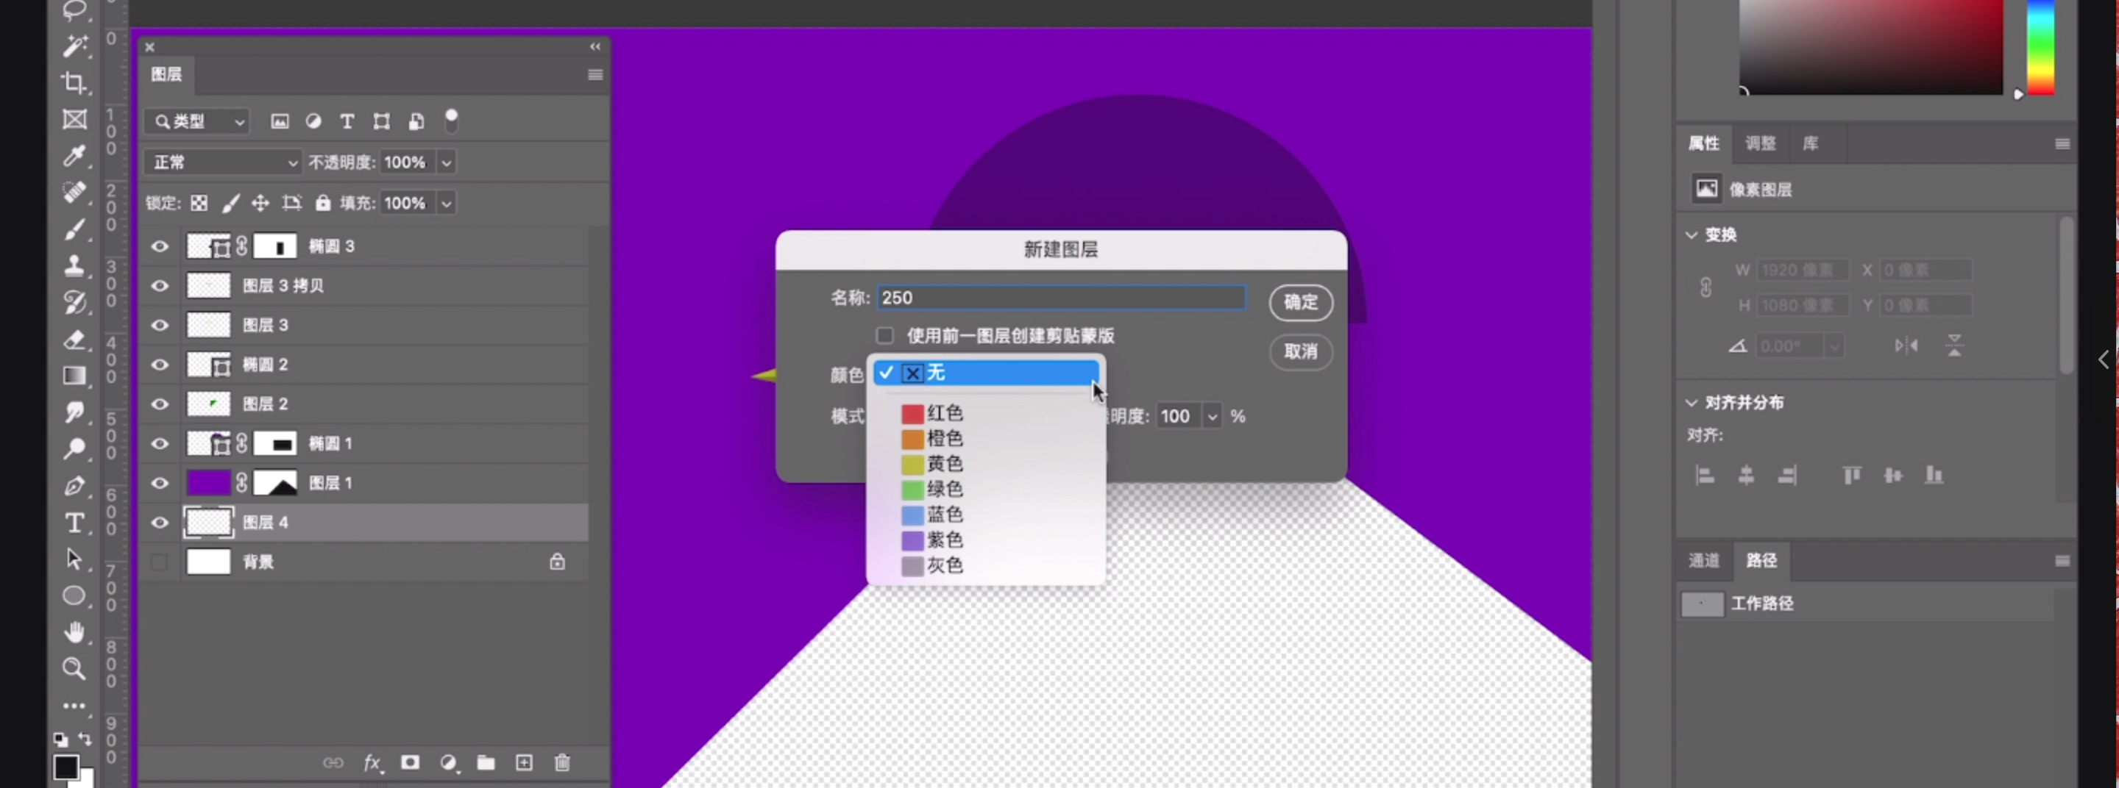
Task: Hide the 图层 3 拷贝 layer
Action: [160, 286]
